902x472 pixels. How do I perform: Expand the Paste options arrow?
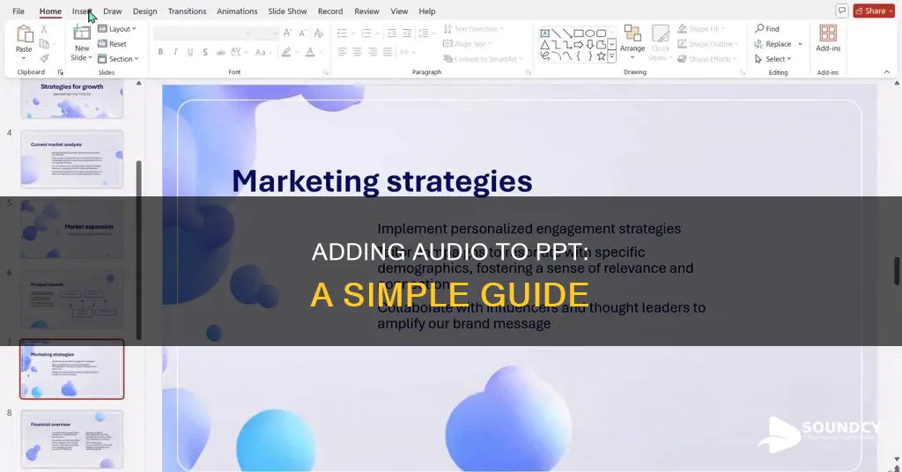tap(24, 57)
